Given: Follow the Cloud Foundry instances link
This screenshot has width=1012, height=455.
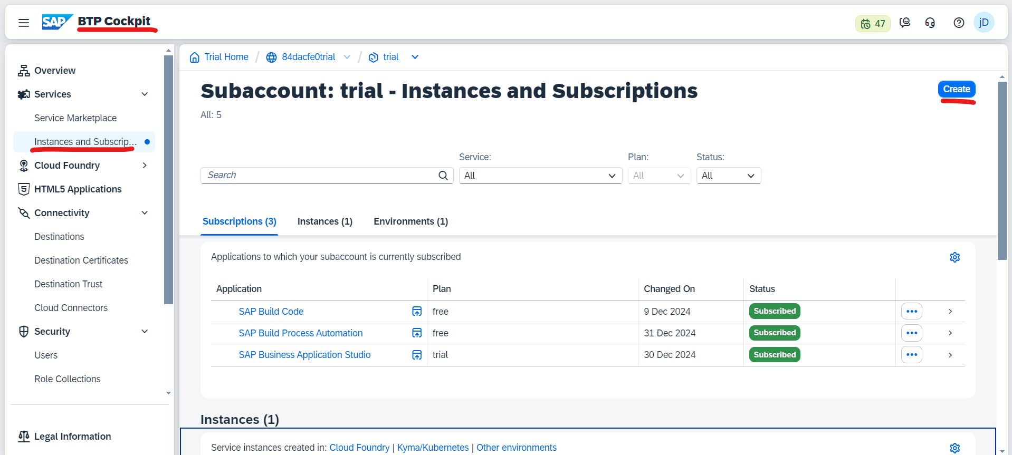Looking at the screenshot, I should click(x=359, y=448).
